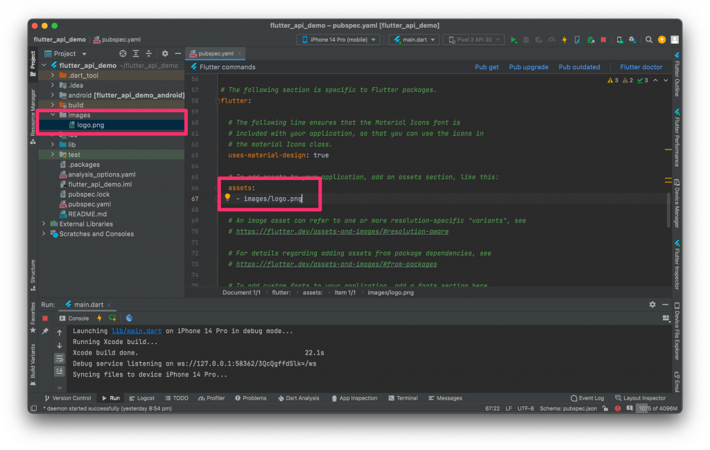Click the editor vertical scrollbar
This screenshot has width=710, height=450.
click(668, 210)
